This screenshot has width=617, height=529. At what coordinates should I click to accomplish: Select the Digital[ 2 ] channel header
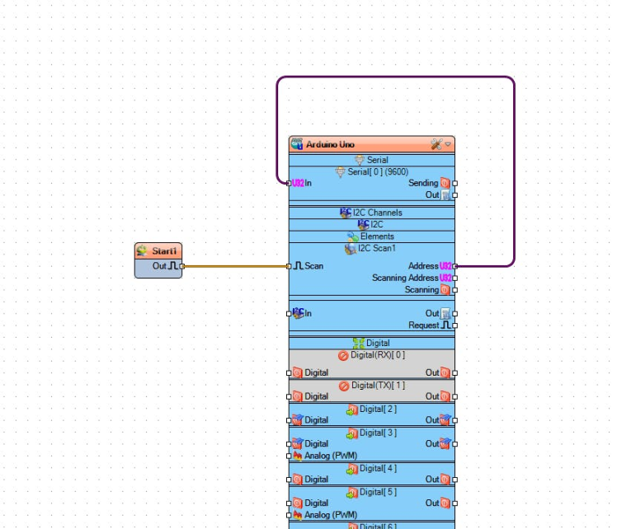(x=371, y=409)
